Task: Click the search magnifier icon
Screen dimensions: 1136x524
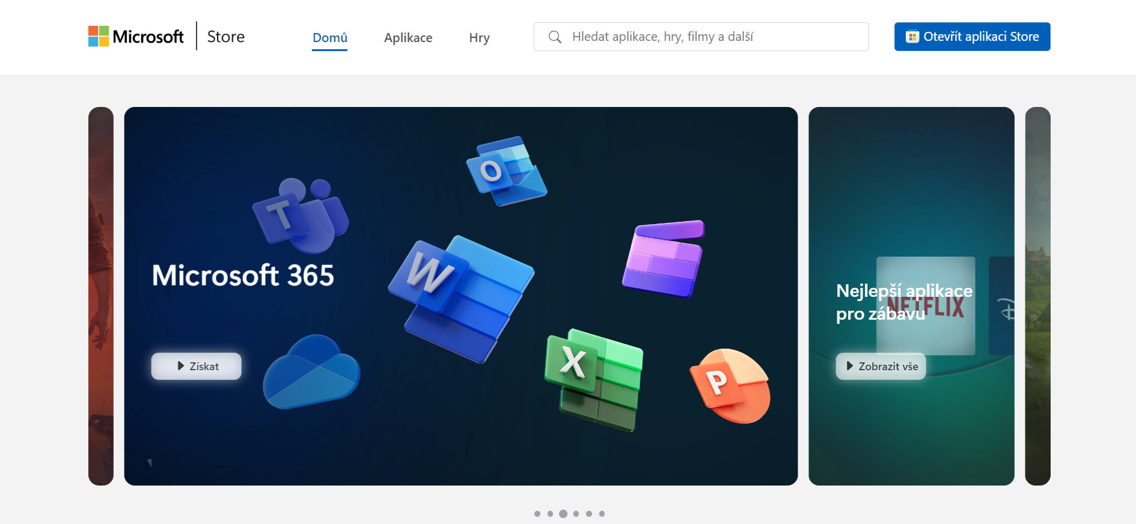Action: [555, 37]
